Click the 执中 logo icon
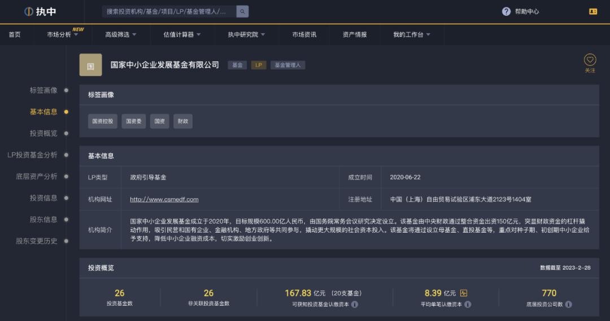610x321 pixels. point(28,12)
